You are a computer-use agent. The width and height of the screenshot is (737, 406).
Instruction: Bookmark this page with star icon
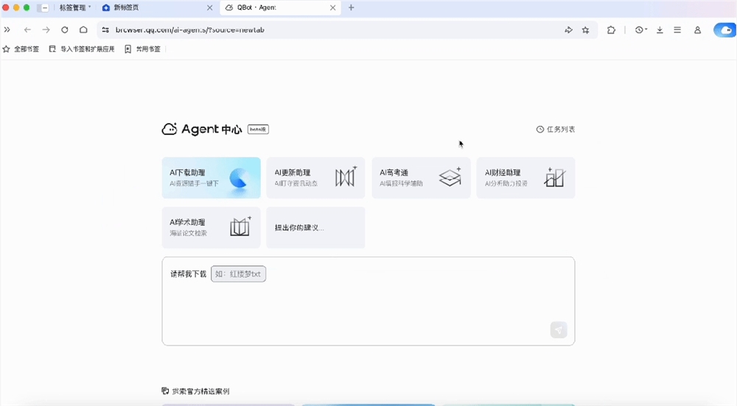[586, 30]
